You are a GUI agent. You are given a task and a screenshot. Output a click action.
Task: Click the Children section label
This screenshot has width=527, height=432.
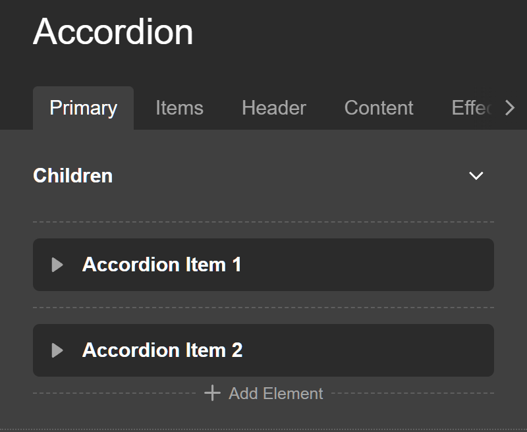[72, 176]
